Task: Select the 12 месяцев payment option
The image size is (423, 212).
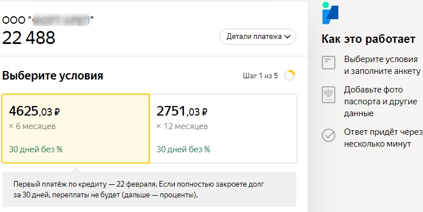Action: coord(223,129)
